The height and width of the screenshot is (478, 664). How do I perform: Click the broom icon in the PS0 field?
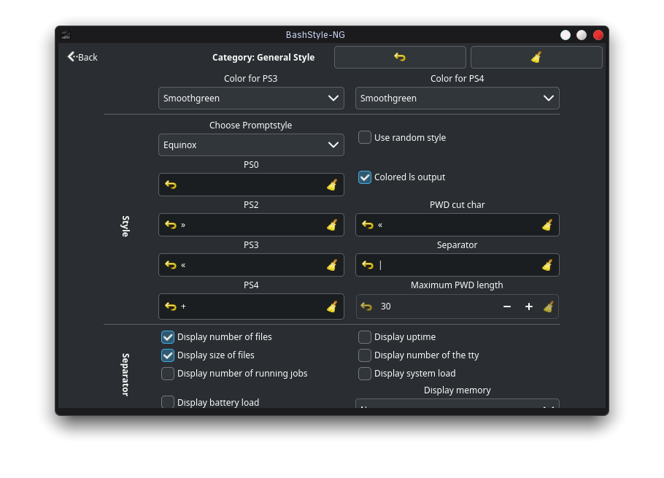332,185
